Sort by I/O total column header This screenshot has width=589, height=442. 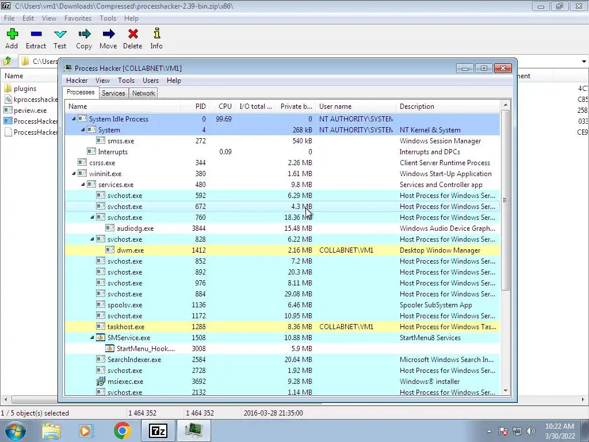(255, 106)
